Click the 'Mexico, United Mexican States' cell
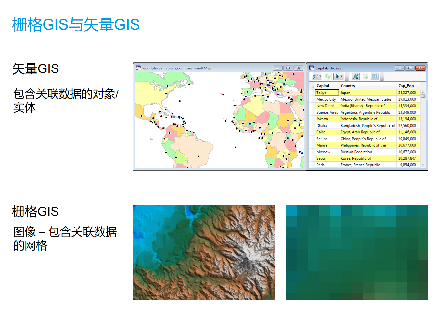 point(368,99)
